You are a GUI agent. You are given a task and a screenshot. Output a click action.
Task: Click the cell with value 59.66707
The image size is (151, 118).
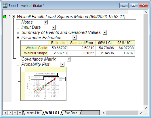(58, 48)
